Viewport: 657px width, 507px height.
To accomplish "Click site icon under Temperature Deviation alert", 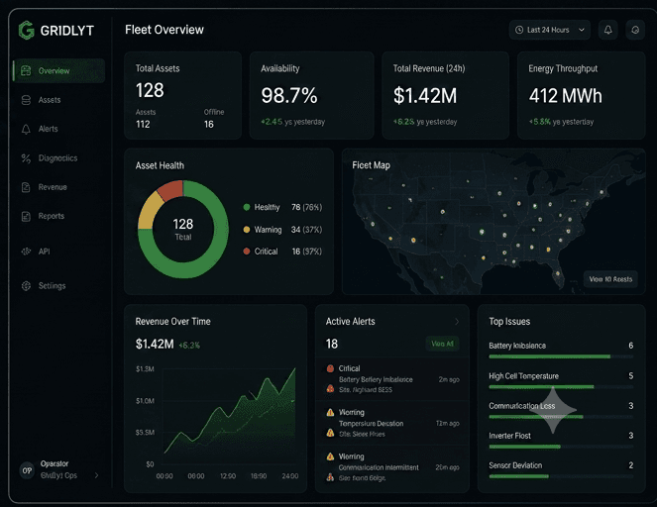I will pos(330,434).
